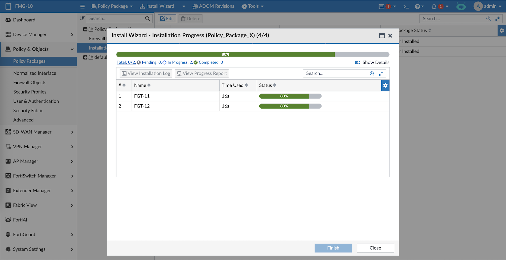This screenshot has width=506, height=260.
Task: Click the regex search icon in wizard search
Action: click(381, 73)
